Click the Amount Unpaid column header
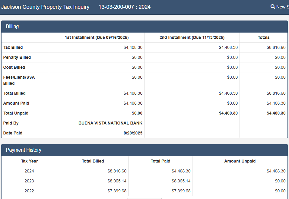Viewport: 289px width, 199px height. click(240, 161)
